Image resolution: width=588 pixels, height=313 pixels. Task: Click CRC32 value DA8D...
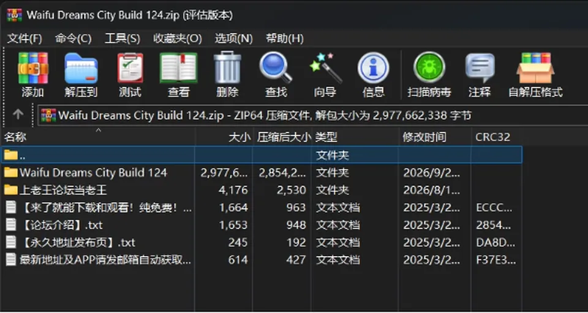[496, 243]
